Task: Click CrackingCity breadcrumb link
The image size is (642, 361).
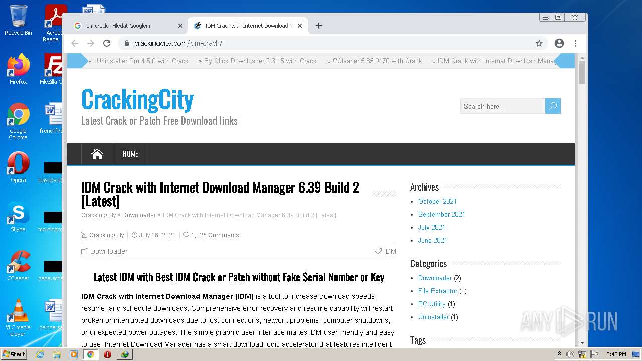Action: tap(99, 215)
